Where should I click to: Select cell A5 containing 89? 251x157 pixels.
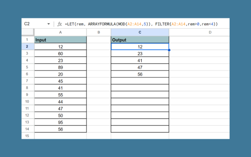[60, 67]
